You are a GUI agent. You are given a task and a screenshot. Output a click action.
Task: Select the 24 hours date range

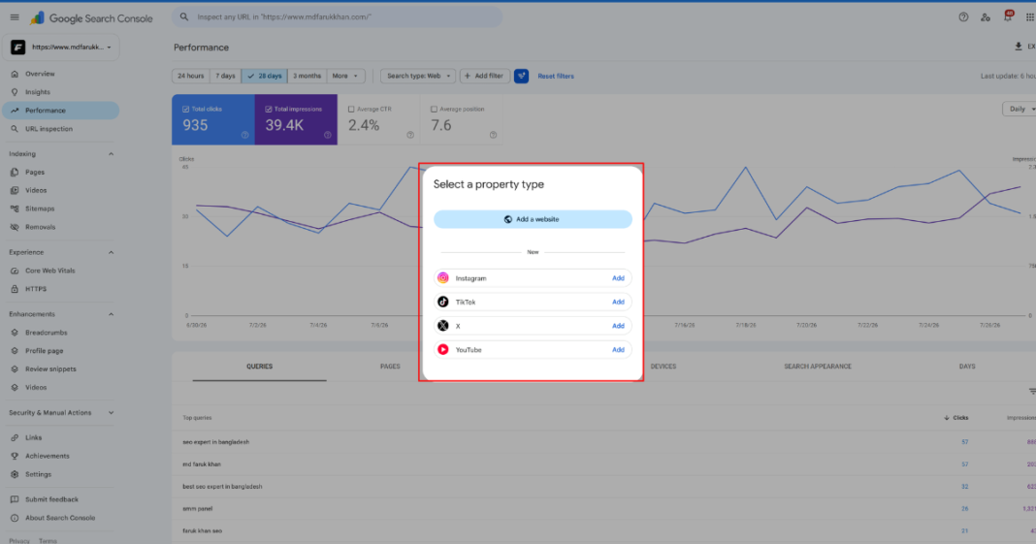tap(191, 76)
